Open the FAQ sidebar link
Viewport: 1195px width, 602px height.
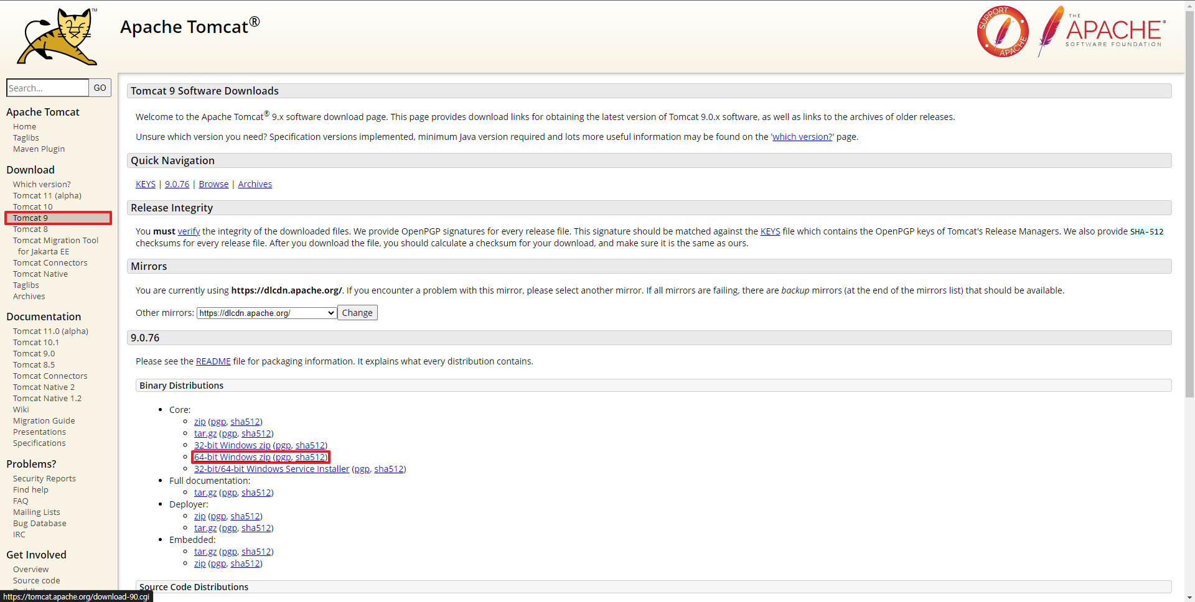(x=21, y=501)
